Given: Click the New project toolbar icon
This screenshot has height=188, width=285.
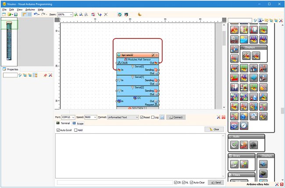Looking at the screenshot, I should click(4, 14).
